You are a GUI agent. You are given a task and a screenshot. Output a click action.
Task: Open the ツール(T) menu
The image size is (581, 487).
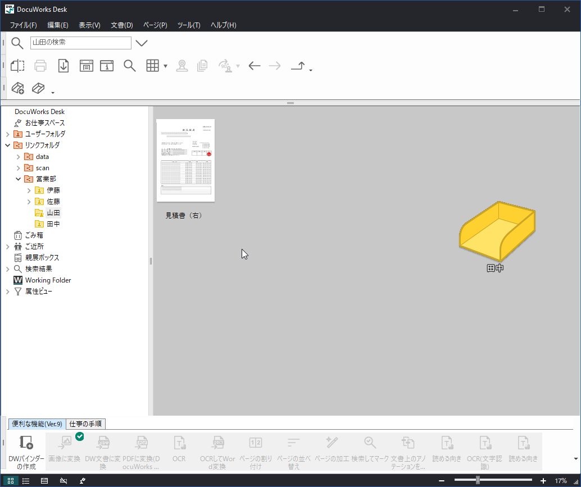point(189,25)
